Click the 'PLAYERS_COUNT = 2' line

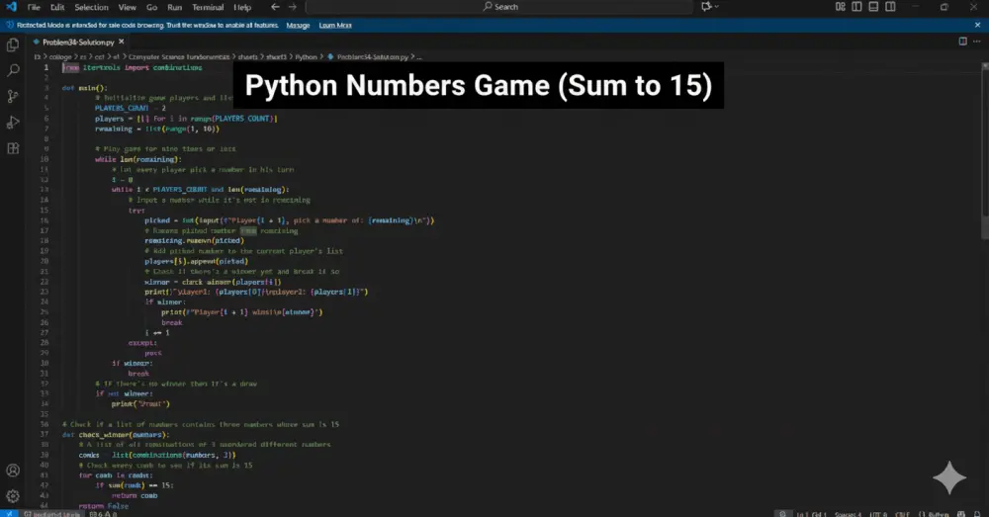coord(130,108)
